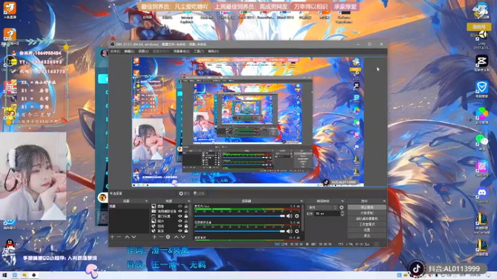The height and width of the screenshot is (279, 497).
Task: Open the 淡出 transition type dropdown
Action: point(322,208)
